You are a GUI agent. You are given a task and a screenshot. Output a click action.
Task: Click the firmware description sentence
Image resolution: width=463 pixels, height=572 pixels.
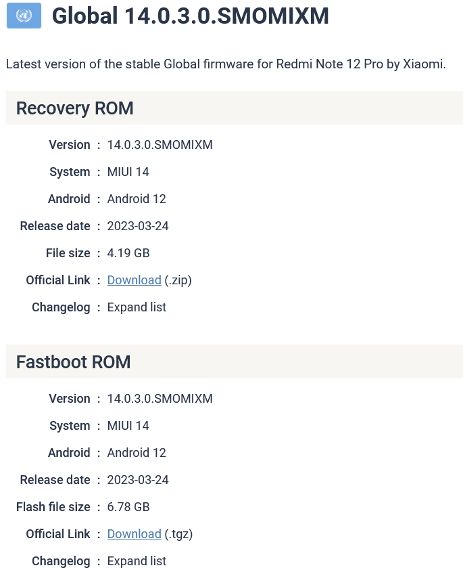226,64
